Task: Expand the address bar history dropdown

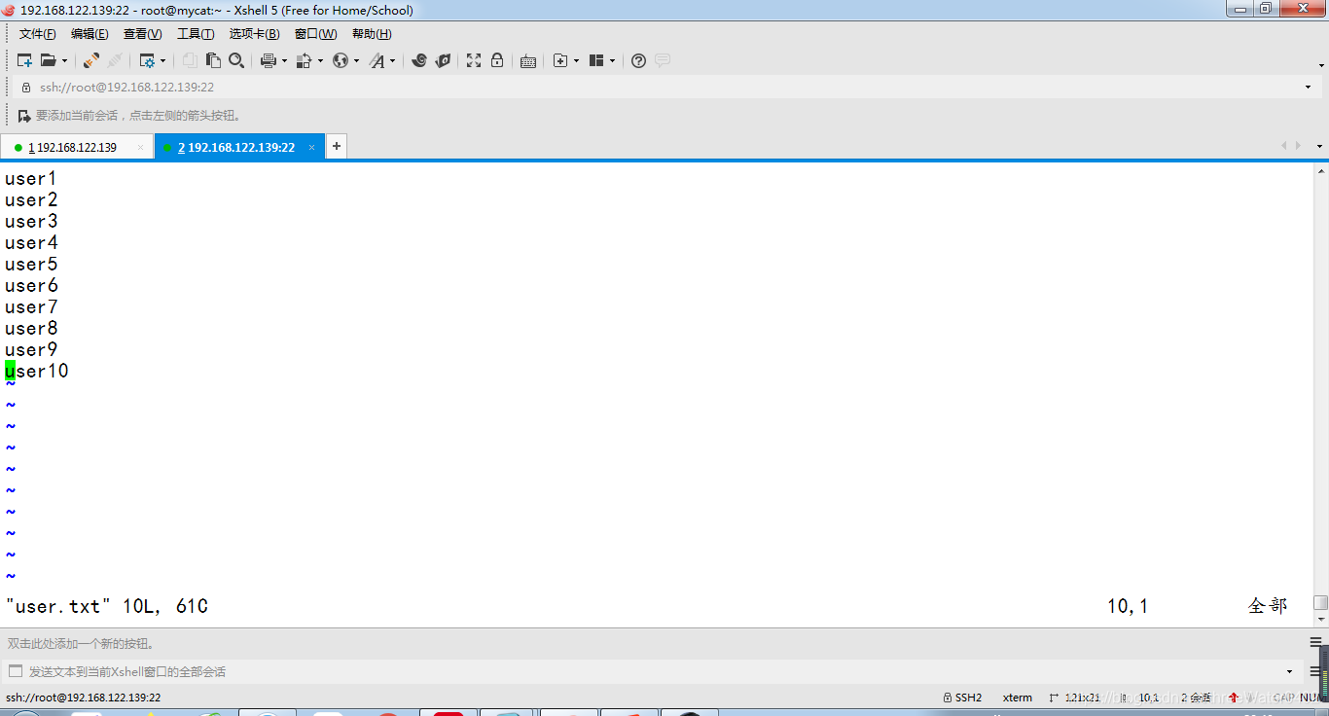Action: (1308, 87)
